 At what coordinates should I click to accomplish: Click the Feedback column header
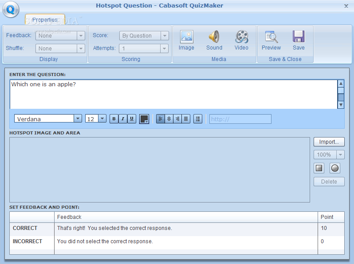[186, 217]
